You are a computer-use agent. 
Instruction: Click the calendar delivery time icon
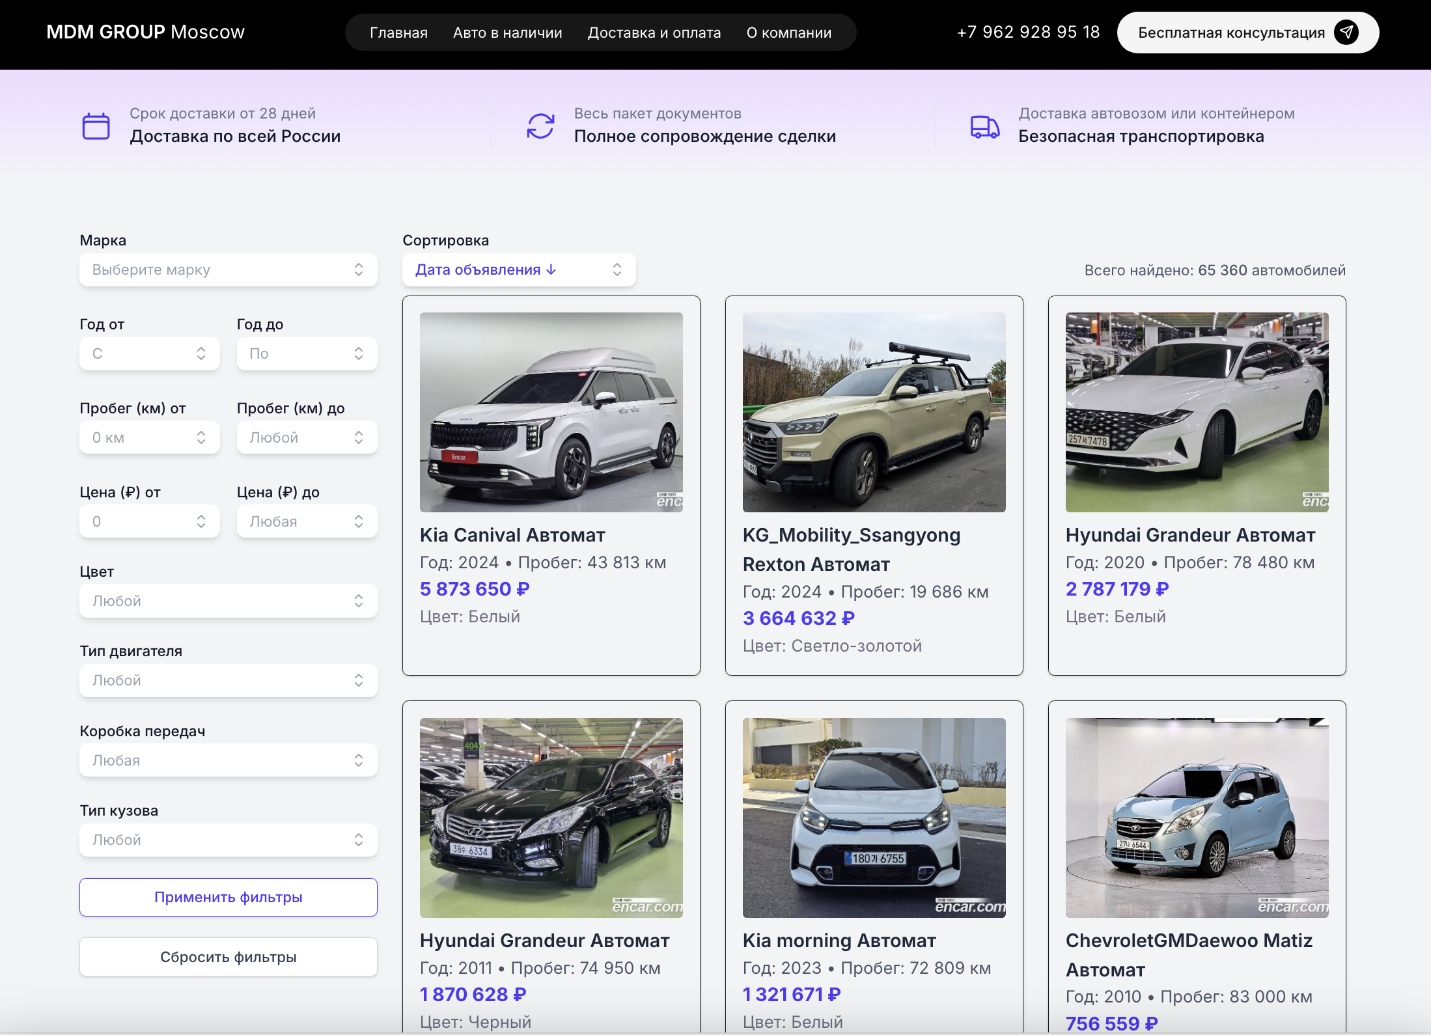pyautogui.click(x=96, y=126)
